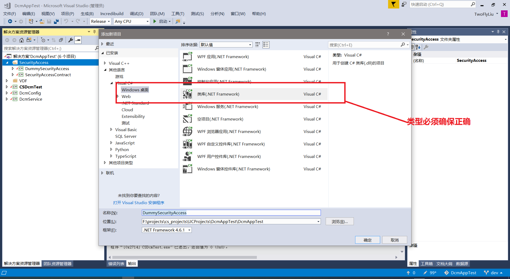Switch to the 文档大纲 tab
This screenshot has width=510, height=279.
point(444,264)
